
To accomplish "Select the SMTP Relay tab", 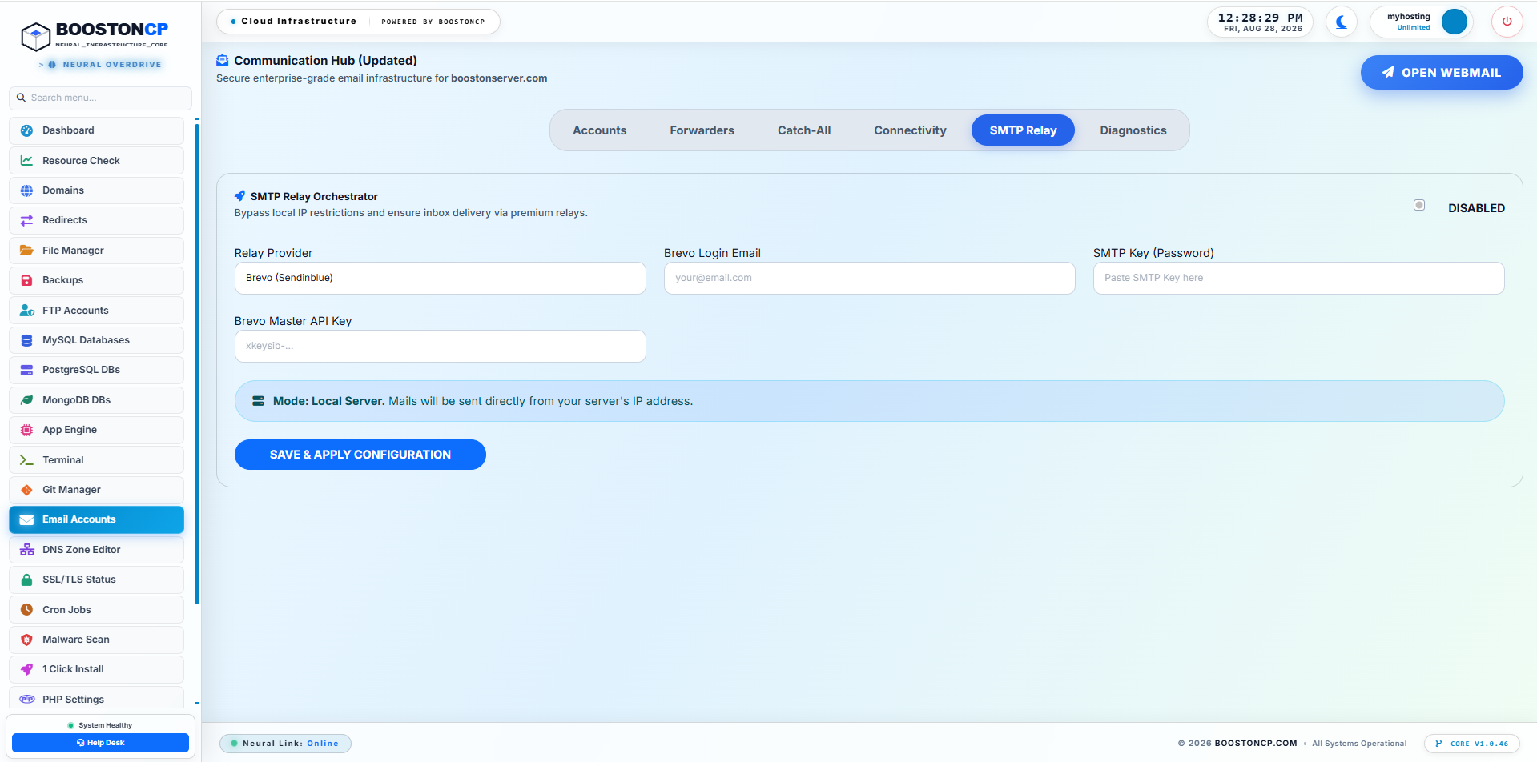I will pos(1023,130).
